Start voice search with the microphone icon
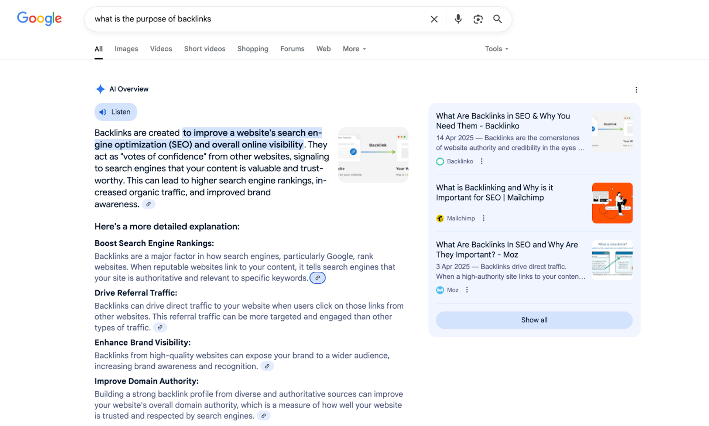Image resolution: width=709 pixels, height=426 pixels. point(458,19)
